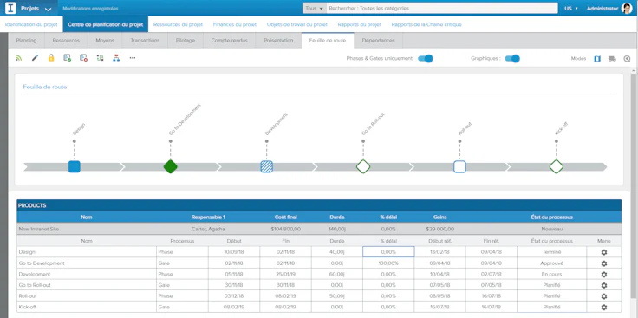Toggle Phases & Gates uniquement switch
This screenshot has height=318, width=638.
[426, 59]
